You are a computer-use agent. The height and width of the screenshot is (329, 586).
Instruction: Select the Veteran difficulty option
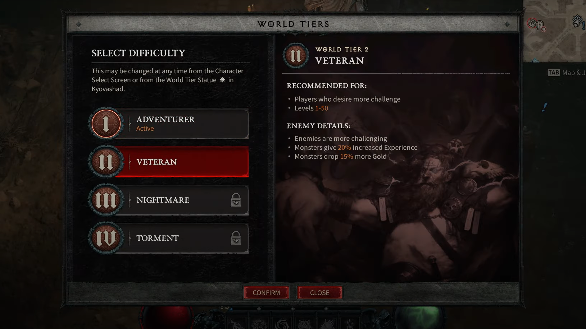pos(169,162)
